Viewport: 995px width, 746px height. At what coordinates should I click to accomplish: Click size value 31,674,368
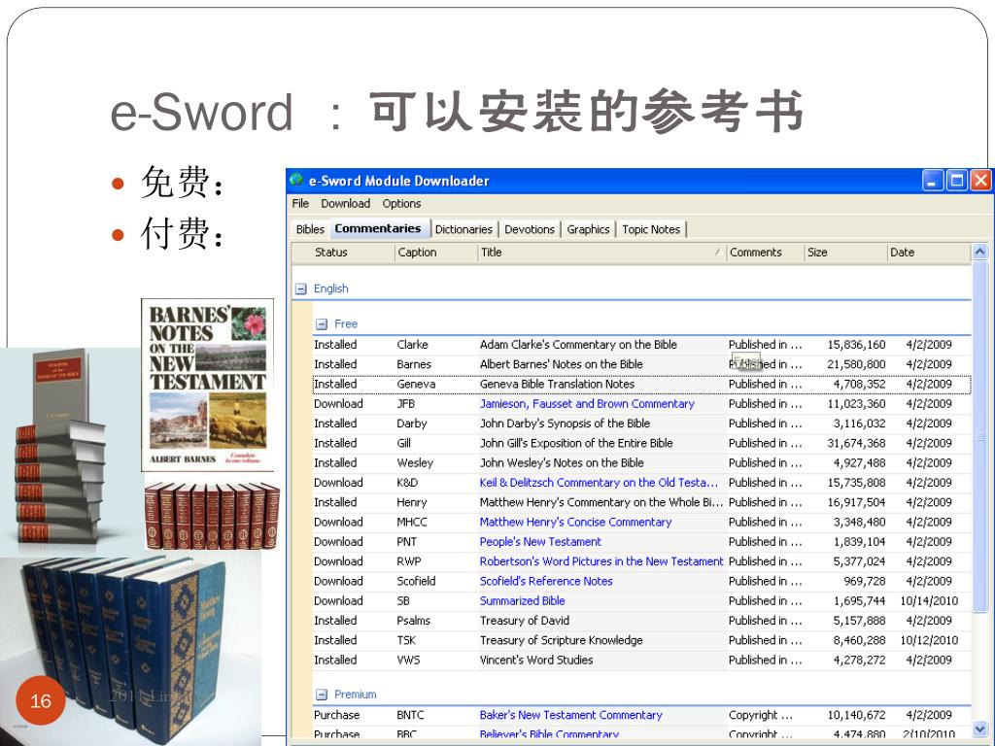[x=856, y=443]
